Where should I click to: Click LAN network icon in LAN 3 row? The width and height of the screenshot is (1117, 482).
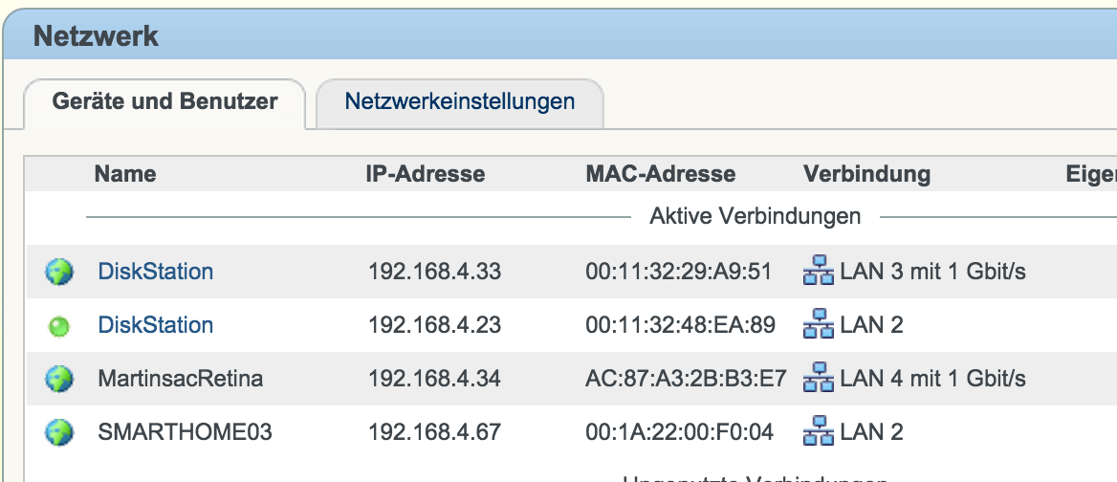coord(819,272)
